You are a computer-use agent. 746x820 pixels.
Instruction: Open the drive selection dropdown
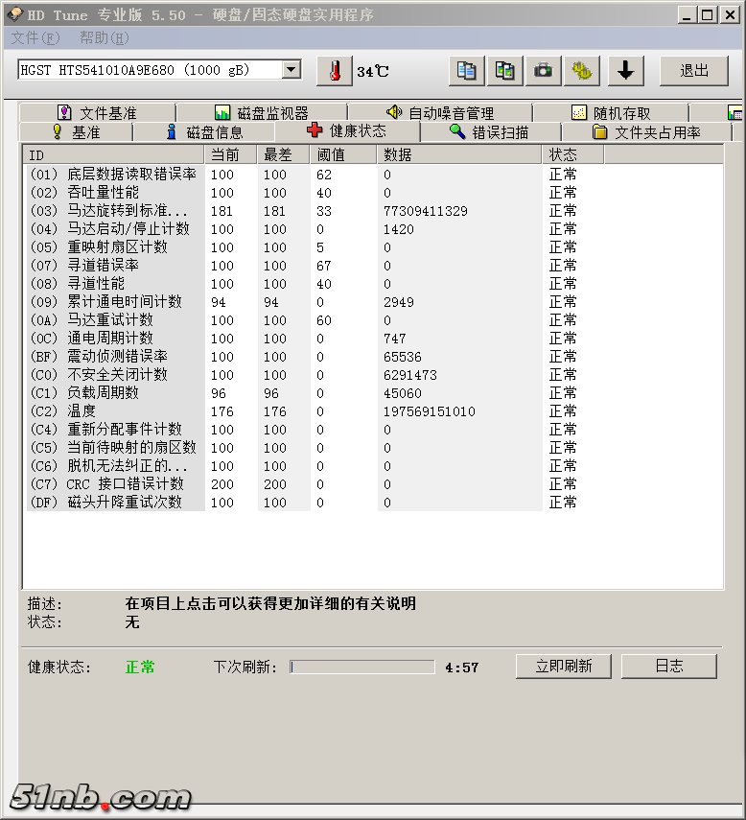pos(291,70)
